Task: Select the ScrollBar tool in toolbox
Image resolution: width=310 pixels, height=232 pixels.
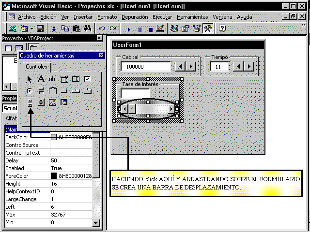Action: coord(30,102)
